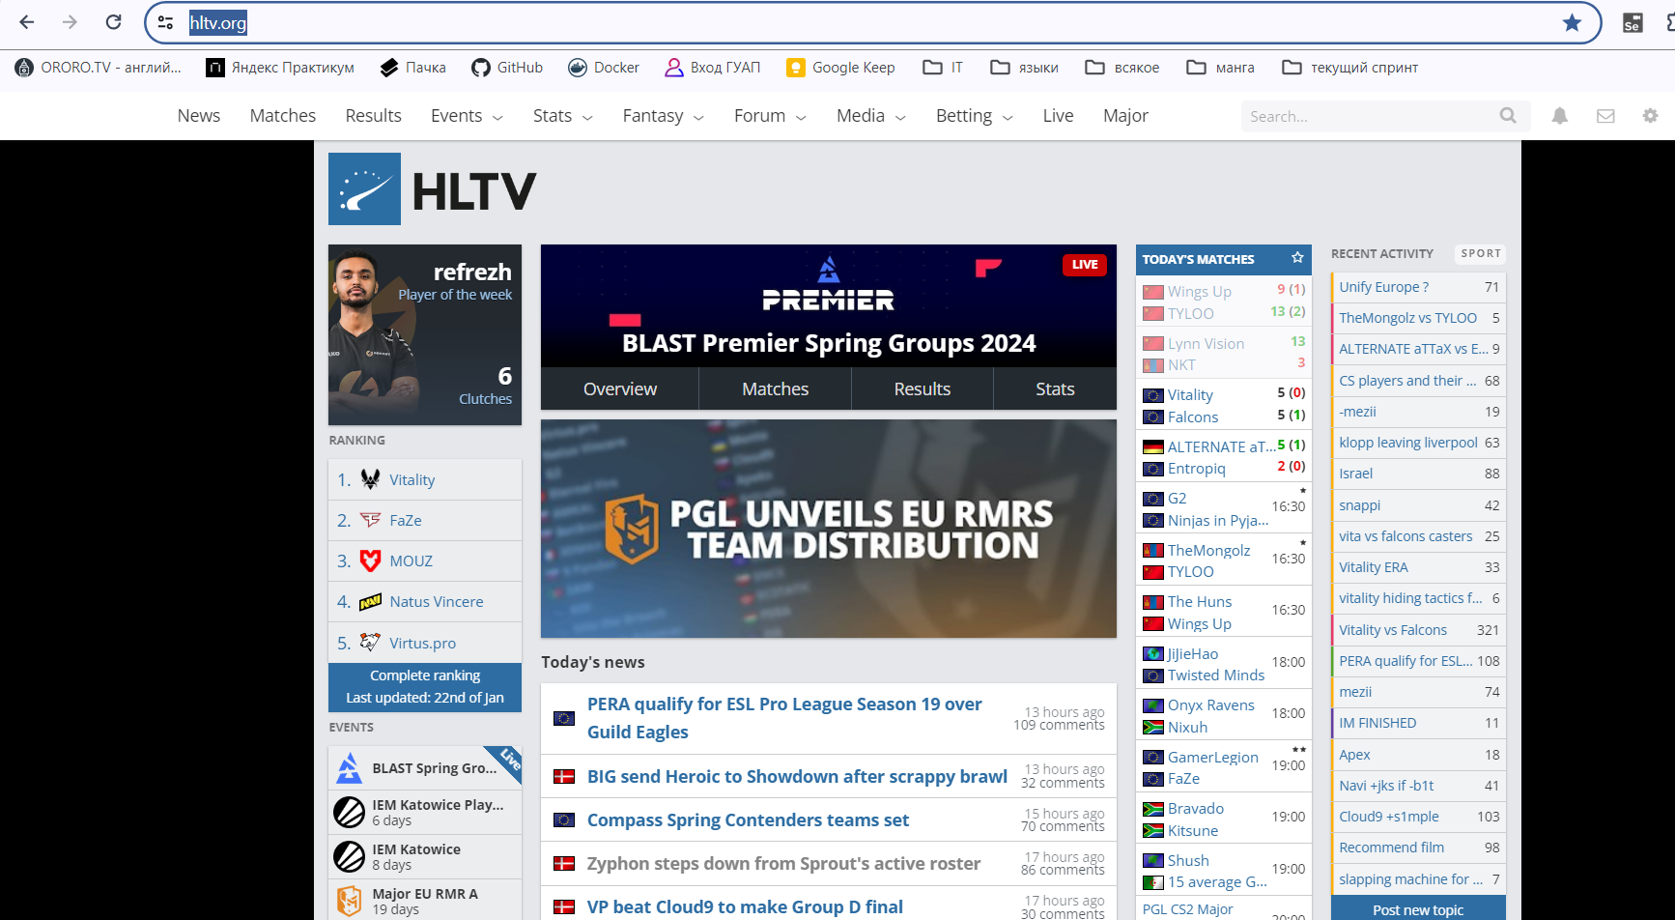Screen dimensions: 1675x920
Task: Open the messages envelope icon
Action: [1605, 116]
